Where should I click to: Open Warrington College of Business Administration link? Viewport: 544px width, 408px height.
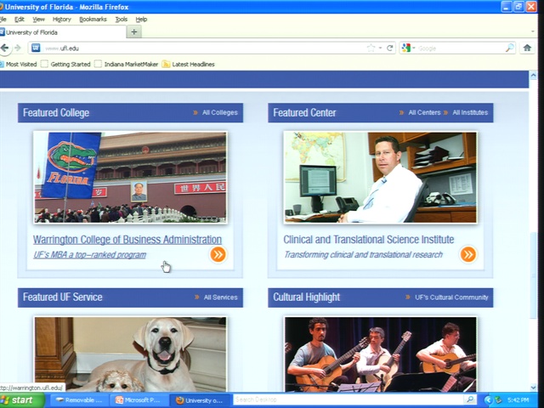tap(127, 240)
